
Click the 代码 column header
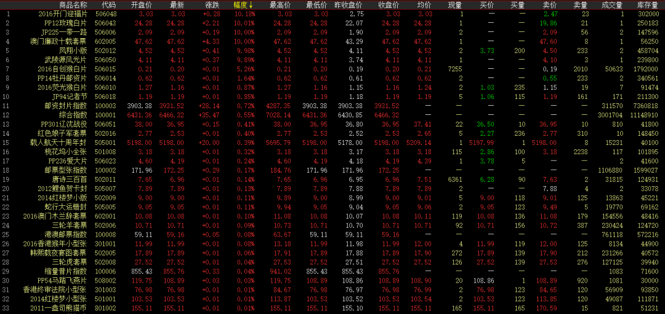pos(108,5)
